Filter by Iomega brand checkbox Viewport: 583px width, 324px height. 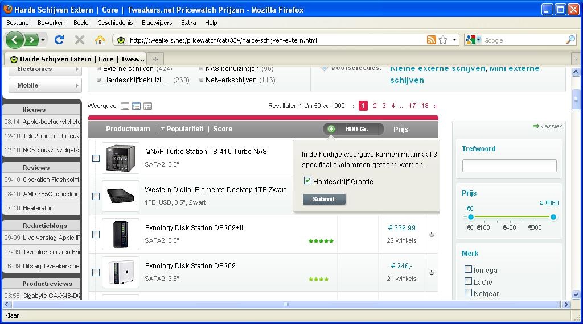[x=468, y=269]
